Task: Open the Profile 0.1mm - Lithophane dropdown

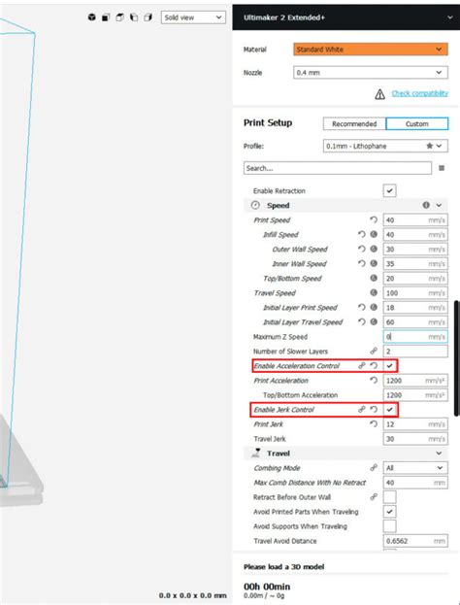Action: click(385, 146)
